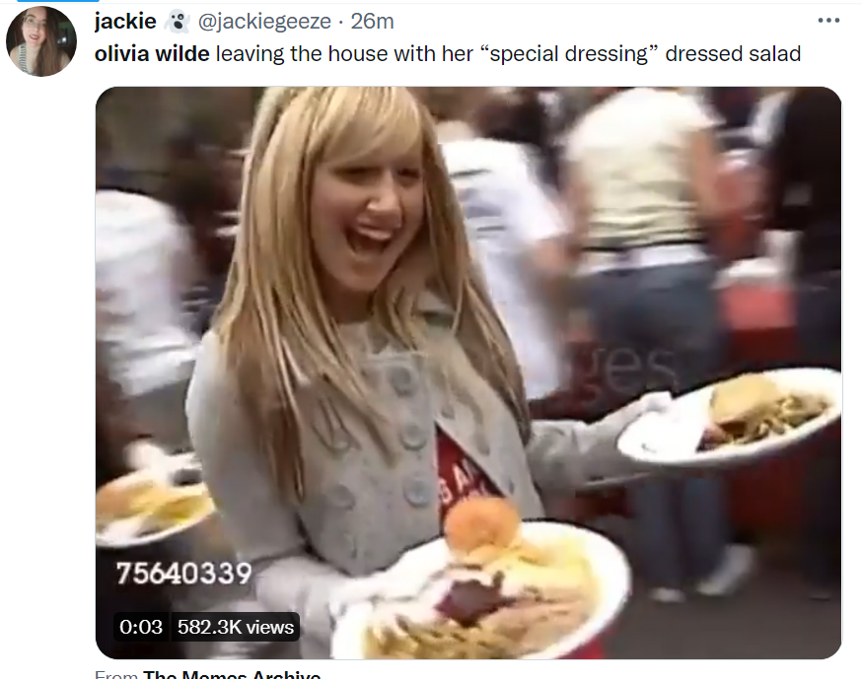862x679 pixels.
Task: Select the bold olivia wilde text
Action: pyautogui.click(x=152, y=54)
